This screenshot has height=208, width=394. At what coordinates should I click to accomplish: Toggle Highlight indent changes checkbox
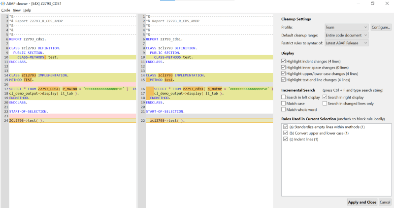click(284, 61)
